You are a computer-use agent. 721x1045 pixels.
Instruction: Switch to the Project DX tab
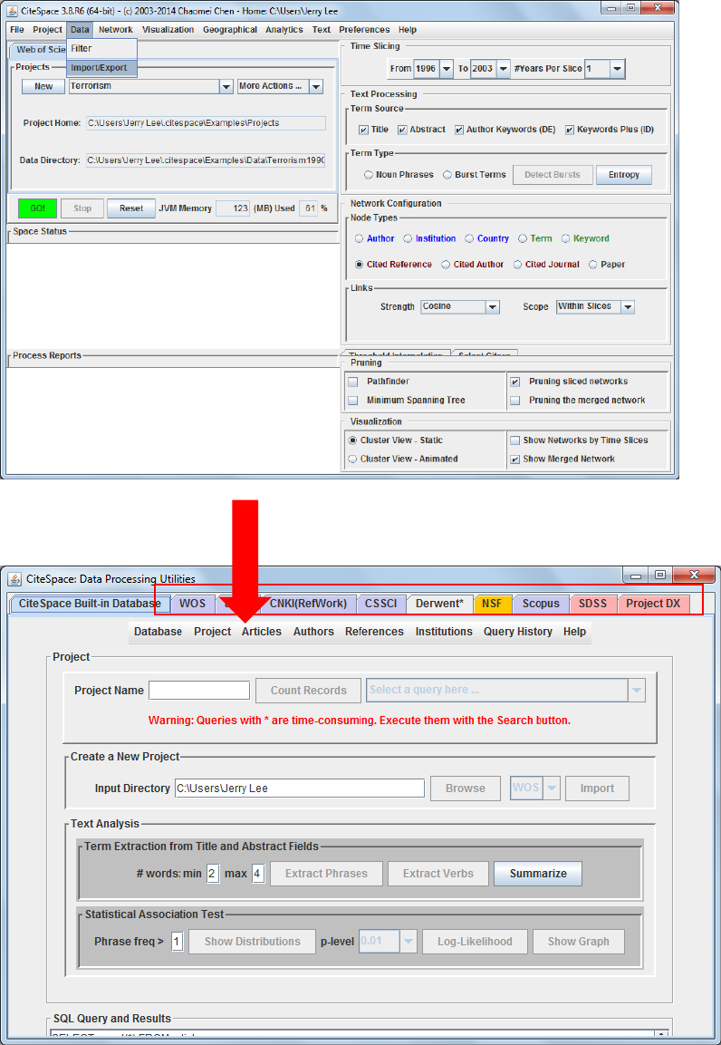click(653, 604)
